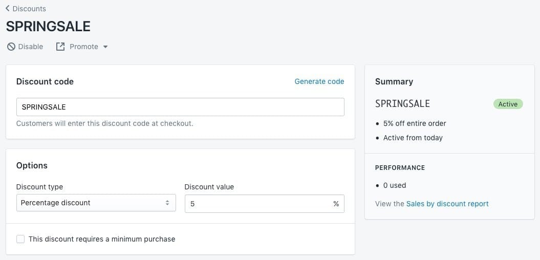
Task: Click the Promote external-link icon
Action: [x=60, y=47]
